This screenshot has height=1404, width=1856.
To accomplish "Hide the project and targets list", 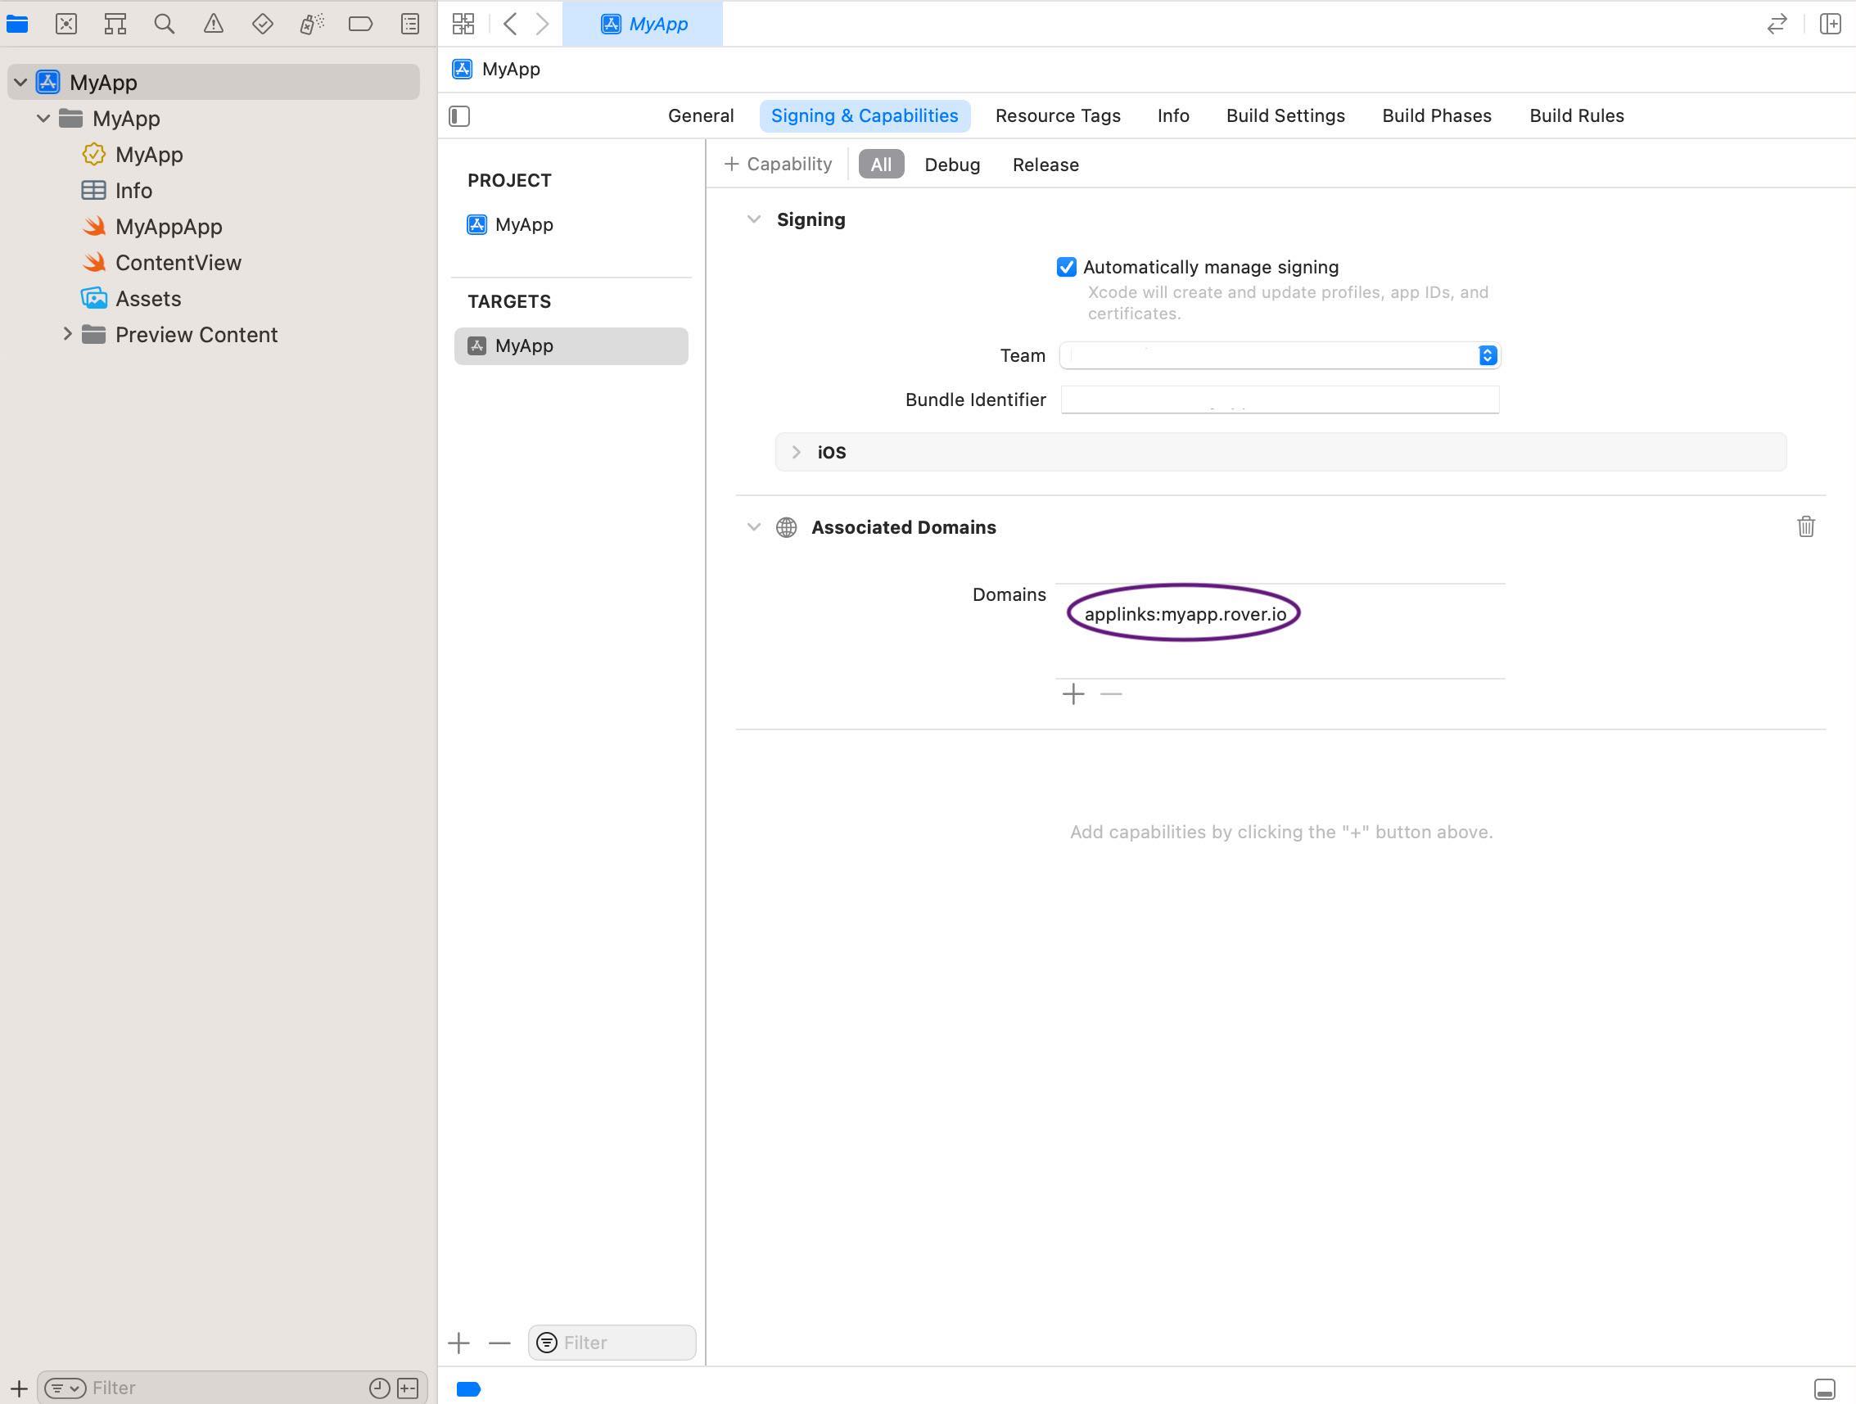I will pos(459,115).
